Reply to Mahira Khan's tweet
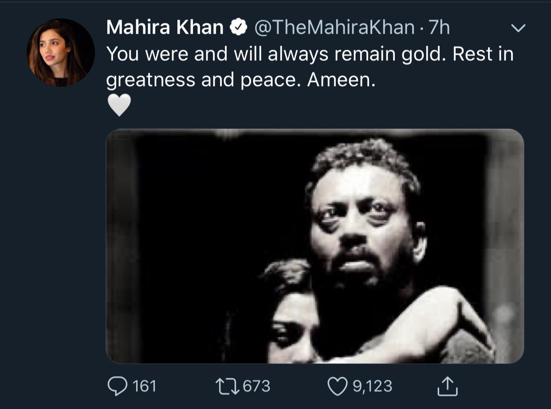This screenshot has width=551, height=409. pos(118,386)
